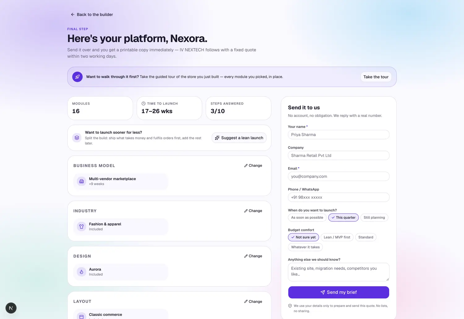Change the Industry selection
Viewport: 464px width, 319px height.
(253, 211)
